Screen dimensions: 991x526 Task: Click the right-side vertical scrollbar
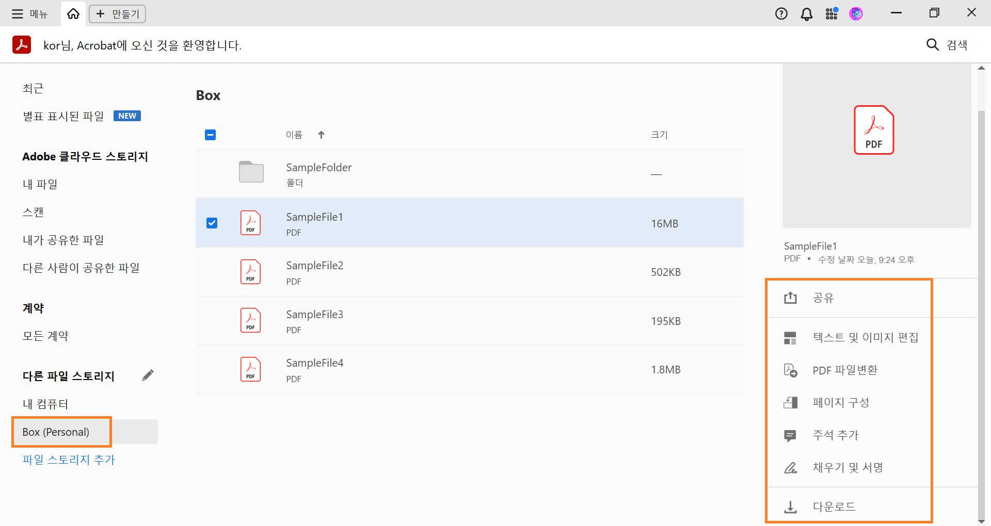981,309
